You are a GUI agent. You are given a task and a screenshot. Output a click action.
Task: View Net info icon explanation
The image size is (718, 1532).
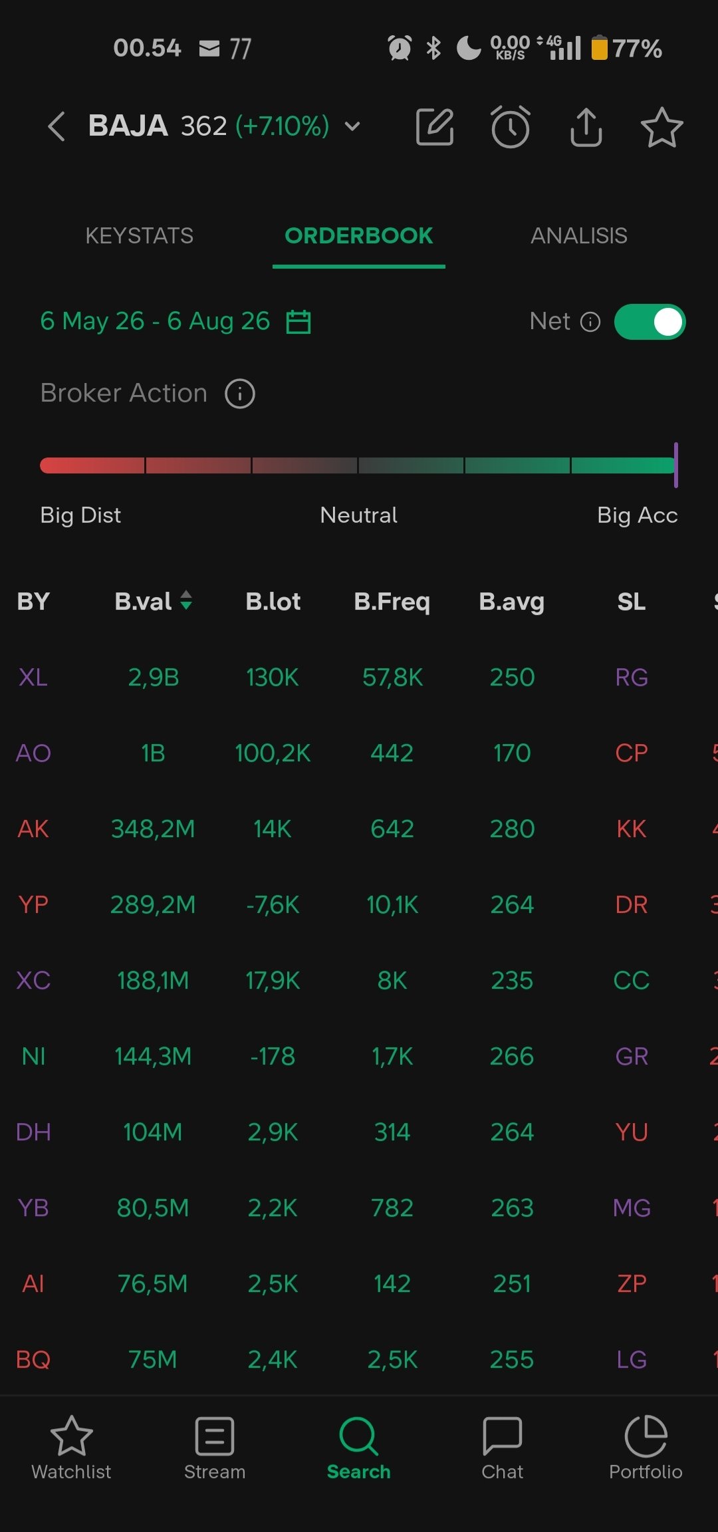[x=590, y=322]
